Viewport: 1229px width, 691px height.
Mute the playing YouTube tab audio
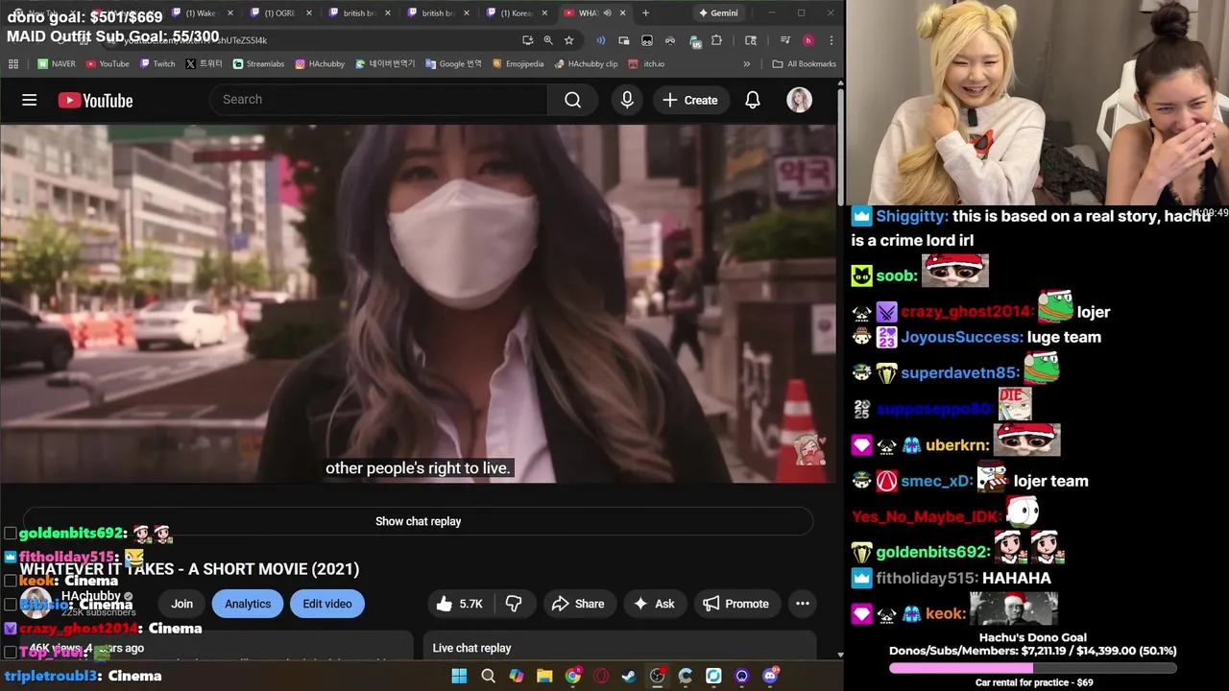(607, 13)
